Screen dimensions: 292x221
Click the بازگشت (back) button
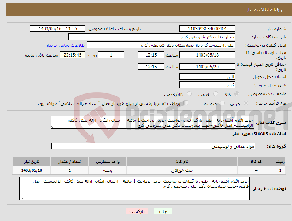(137, 211)
